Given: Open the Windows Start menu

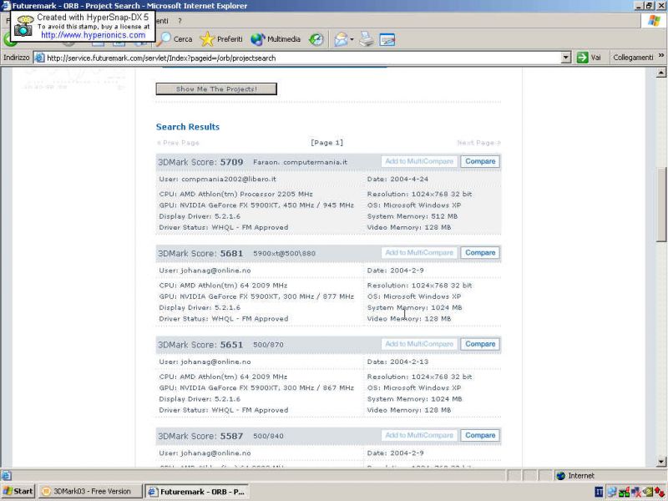Looking at the screenshot, I should [18, 492].
